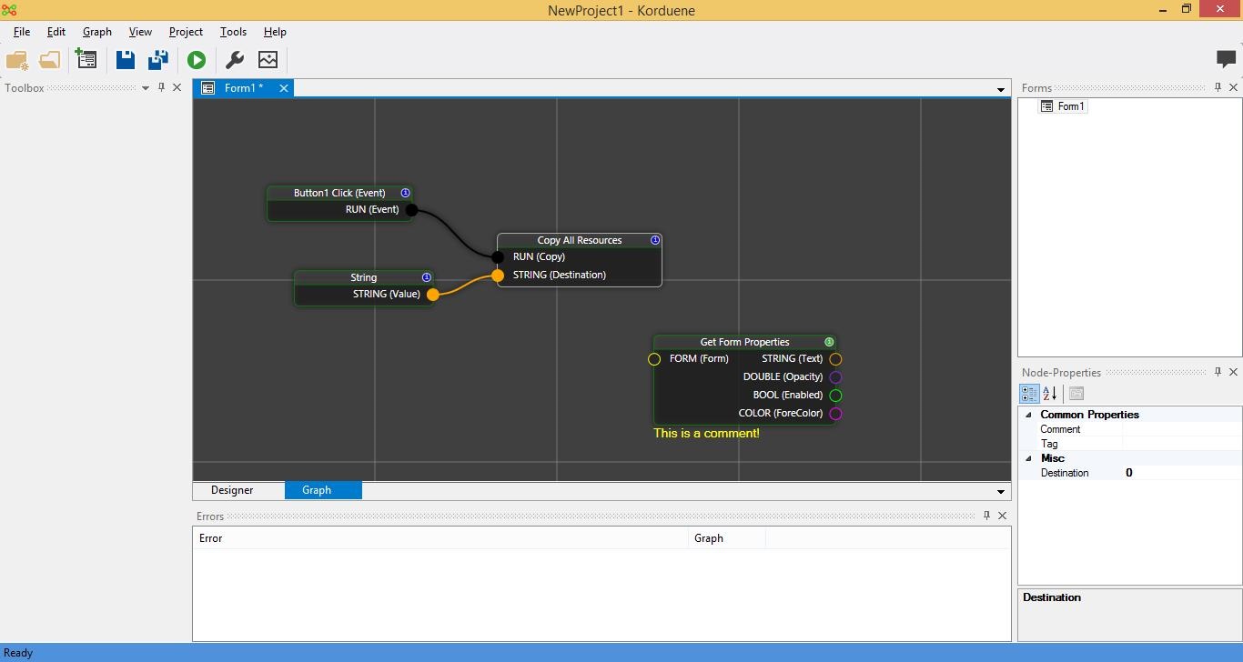Switch to the Designer tab
Image resolution: width=1243 pixels, height=662 pixels.
232,490
